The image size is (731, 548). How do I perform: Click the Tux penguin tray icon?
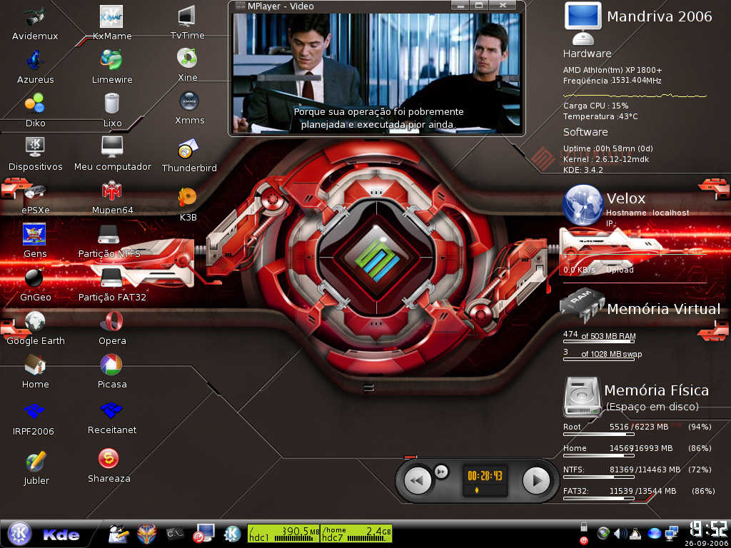(636, 534)
